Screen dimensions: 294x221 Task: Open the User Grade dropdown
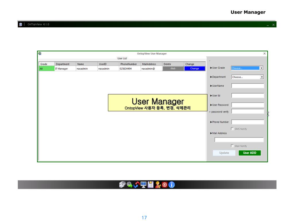(x=247, y=68)
